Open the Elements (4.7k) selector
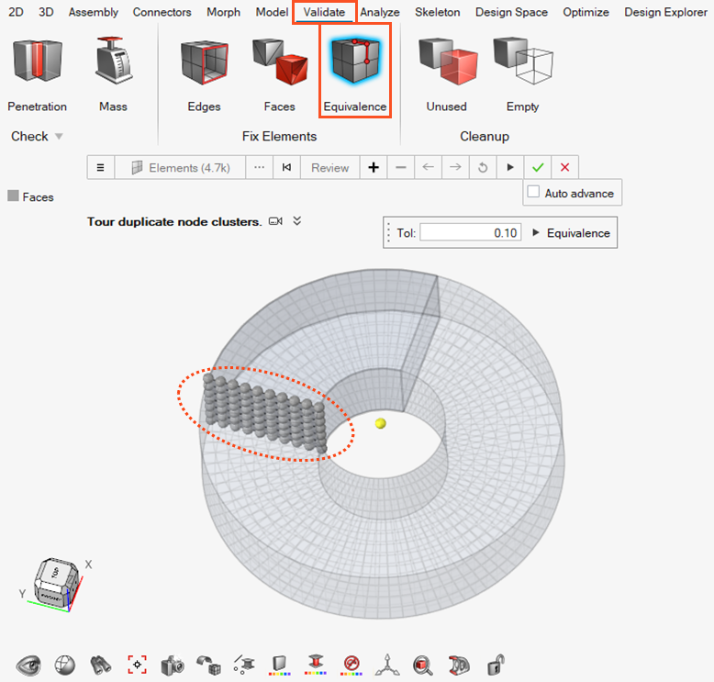 pyautogui.click(x=180, y=168)
